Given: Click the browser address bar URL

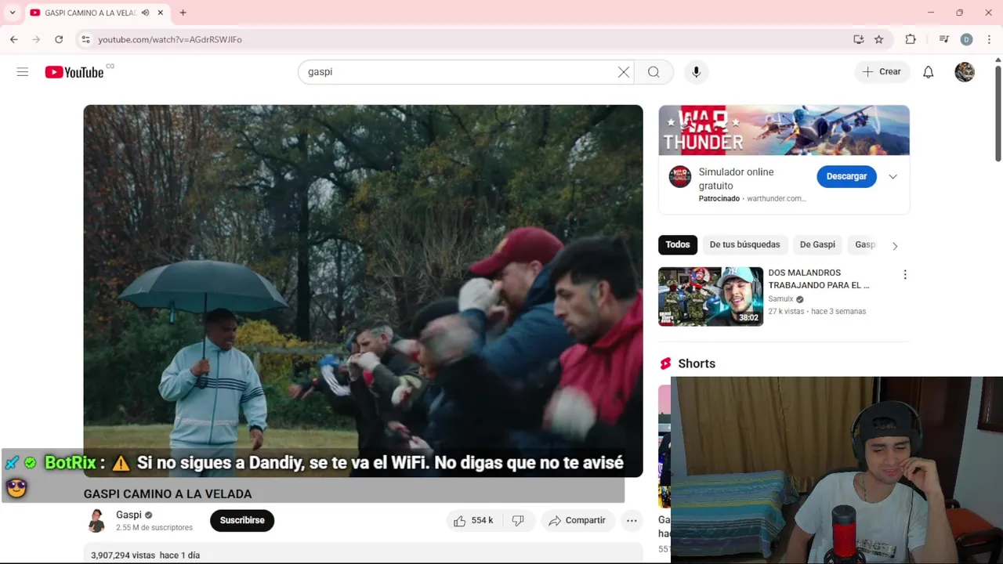Looking at the screenshot, I should click(x=170, y=39).
